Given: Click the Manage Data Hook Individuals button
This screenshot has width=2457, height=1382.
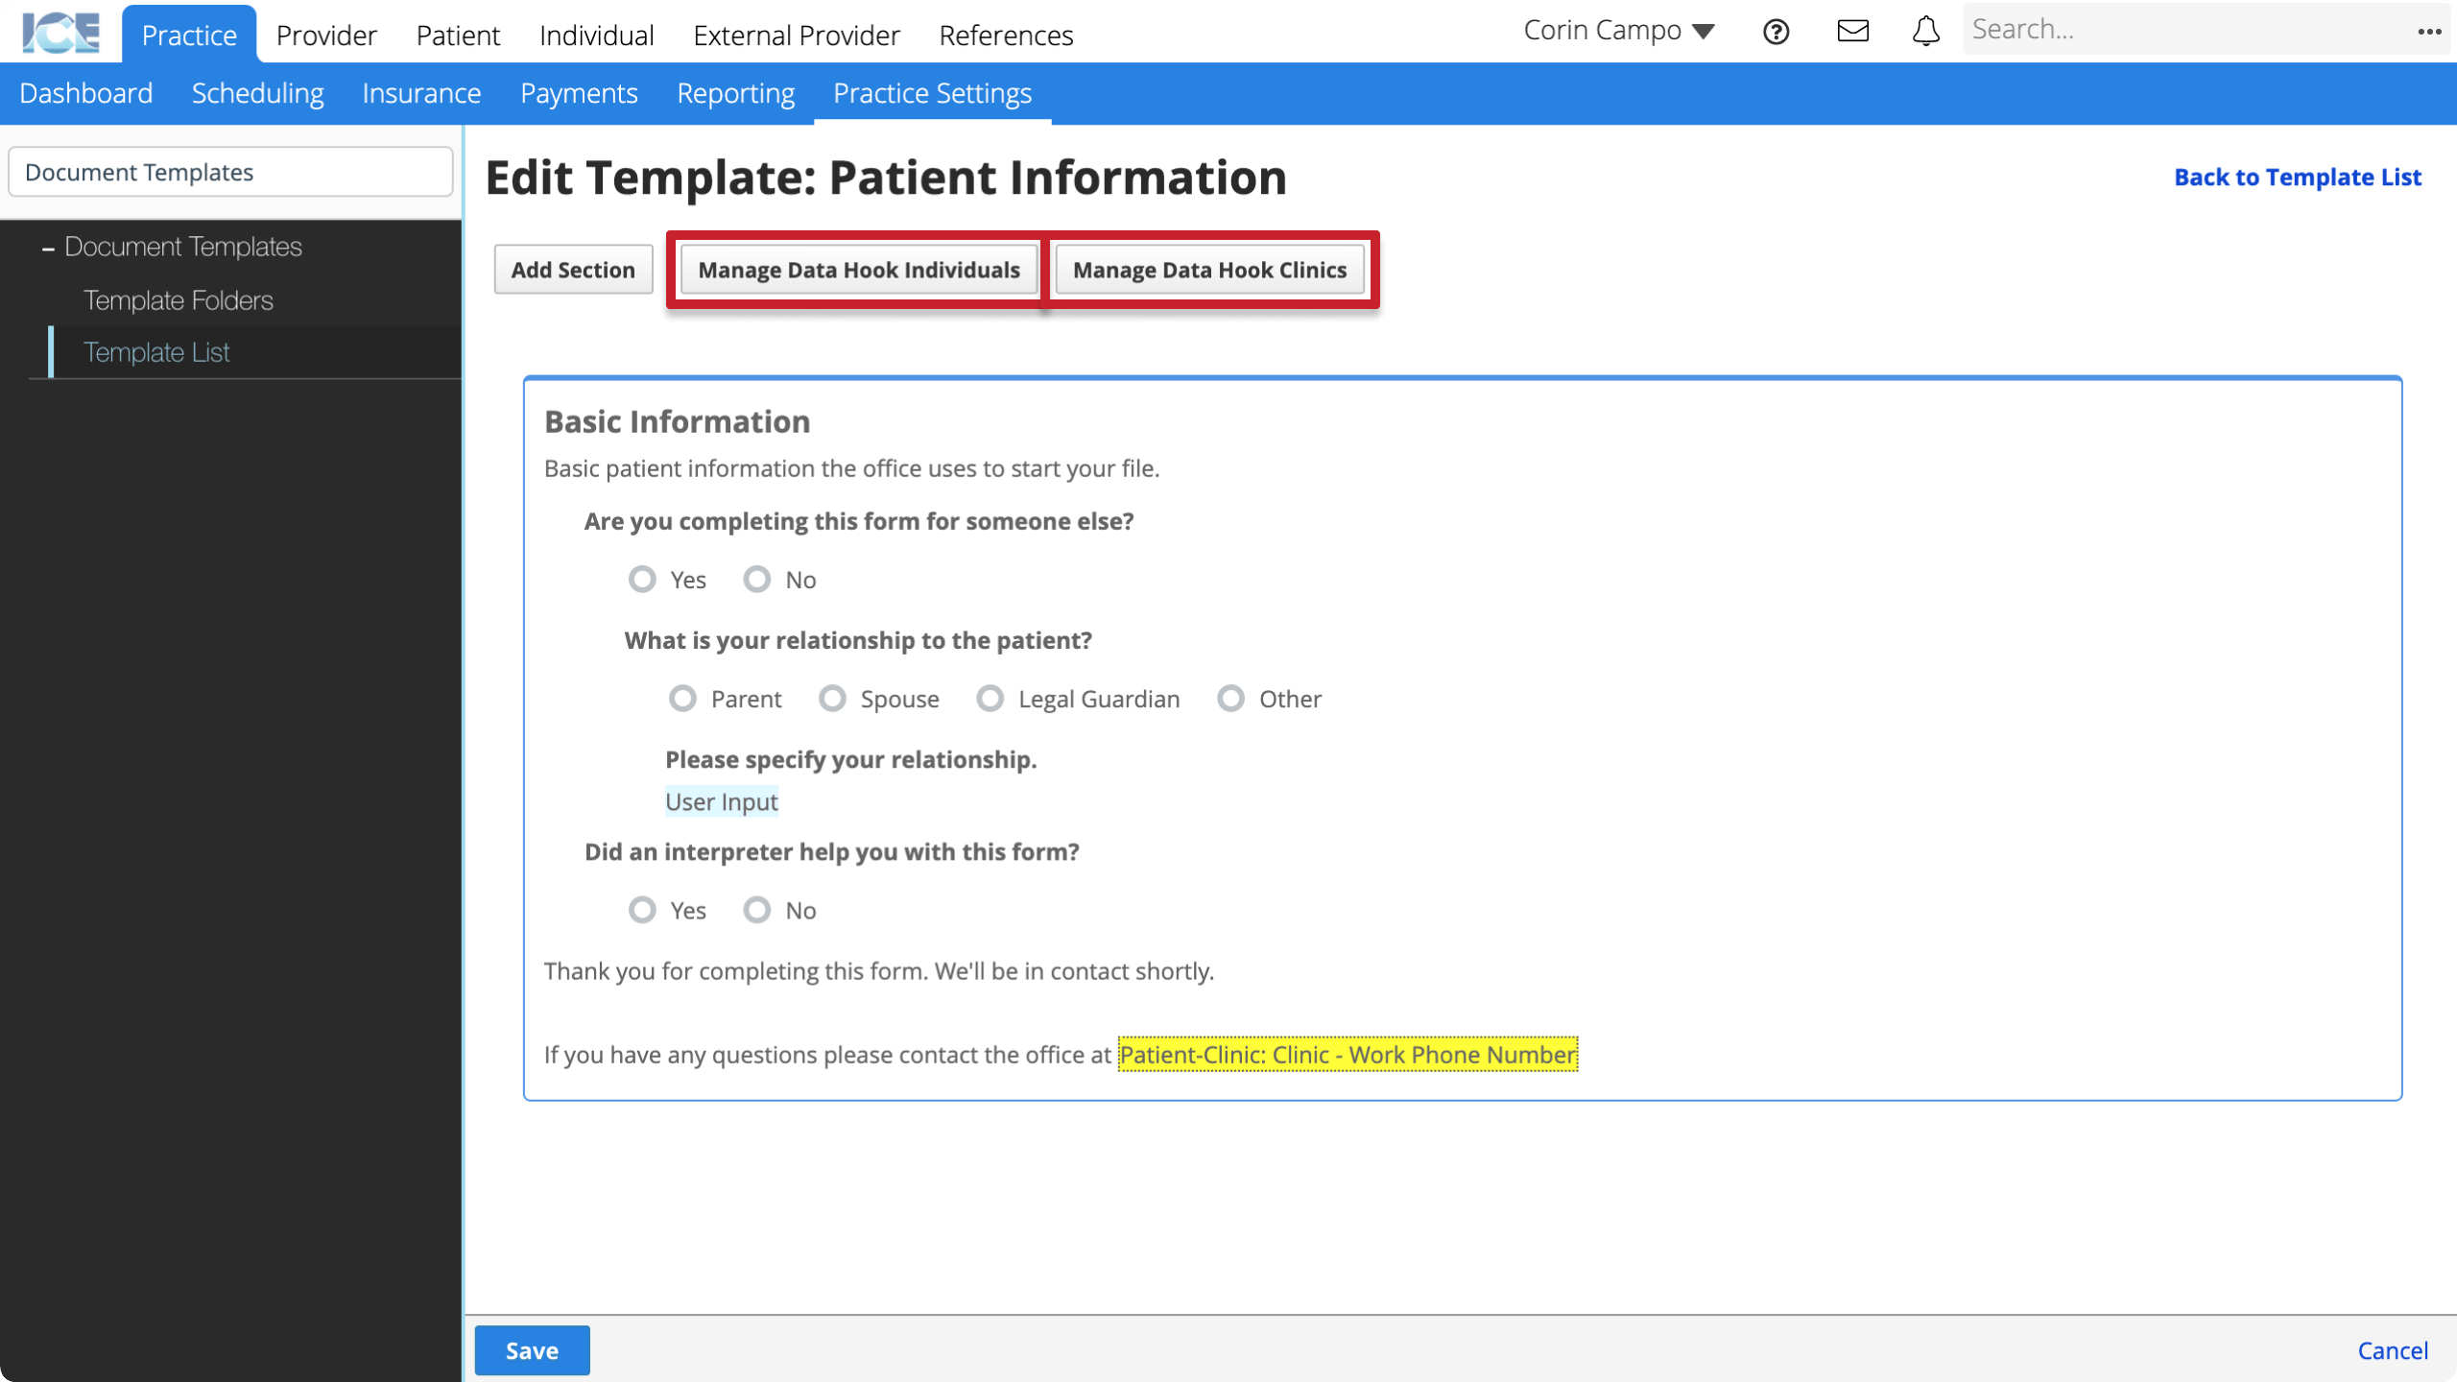Looking at the screenshot, I should click(x=859, y=270).
